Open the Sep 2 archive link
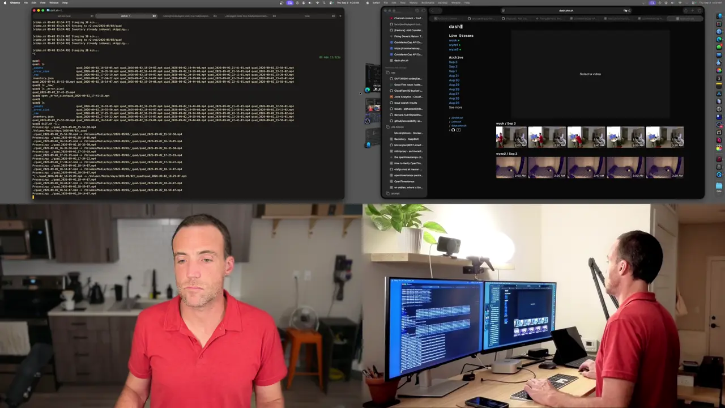The width and height of the screenshot is (725, 408). pos(453,66)
